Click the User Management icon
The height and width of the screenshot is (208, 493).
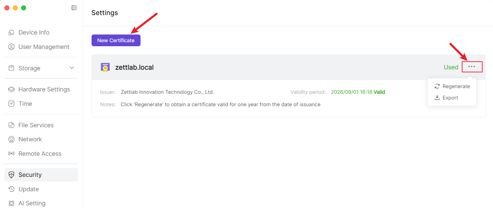pos(11,47)
